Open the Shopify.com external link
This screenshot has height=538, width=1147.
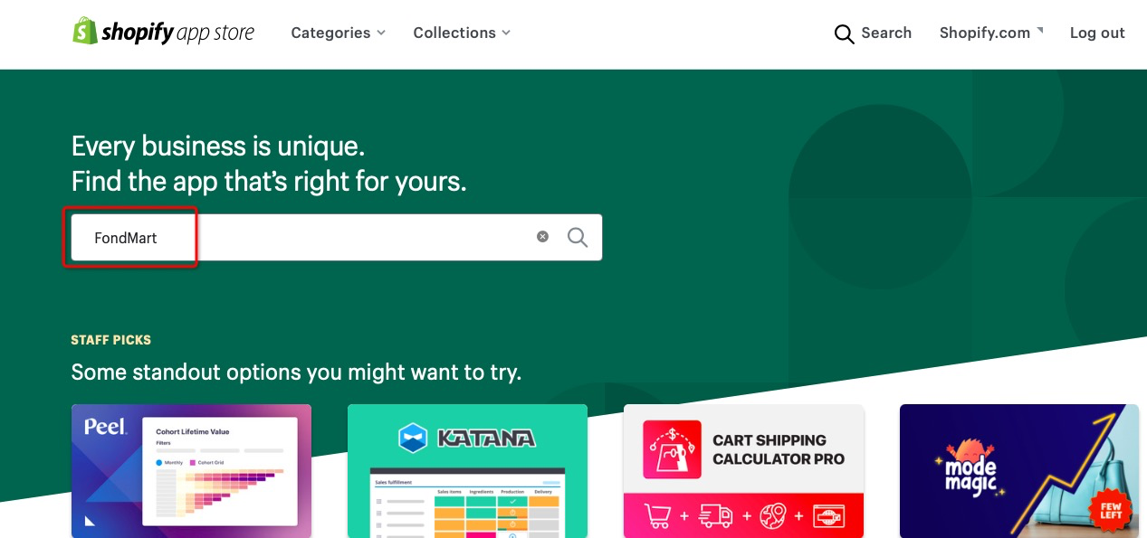990,33
